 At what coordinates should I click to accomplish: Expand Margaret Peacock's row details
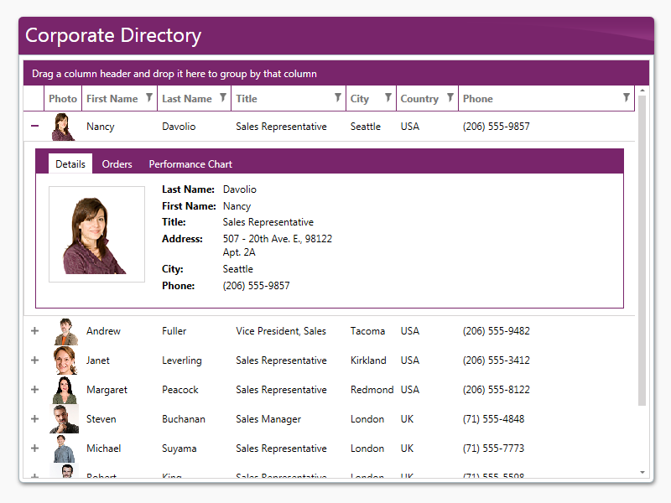tap(34, 390)
